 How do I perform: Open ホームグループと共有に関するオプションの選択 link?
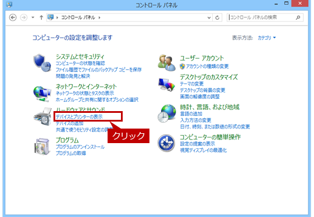pos(97,99)
